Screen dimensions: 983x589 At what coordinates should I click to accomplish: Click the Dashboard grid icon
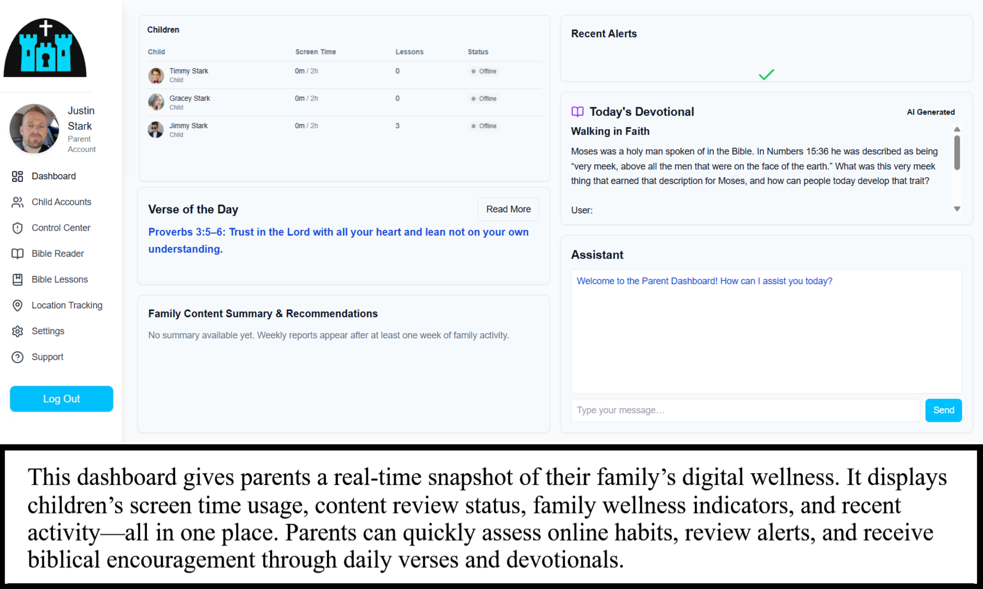pyautogui.click(x=17, y=176)
